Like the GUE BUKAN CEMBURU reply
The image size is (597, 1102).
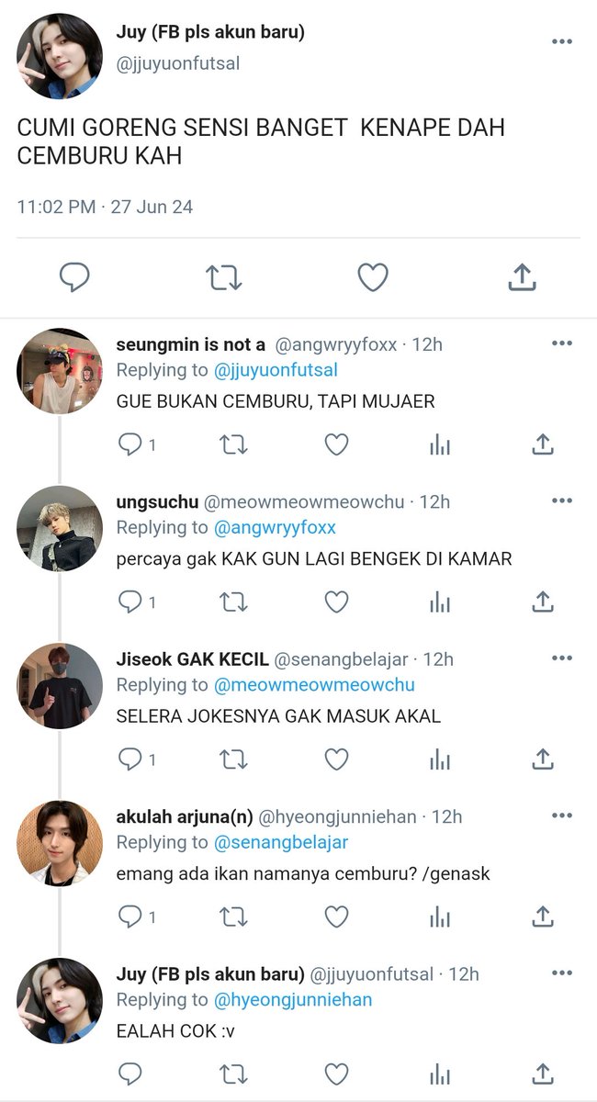point(337,445)
